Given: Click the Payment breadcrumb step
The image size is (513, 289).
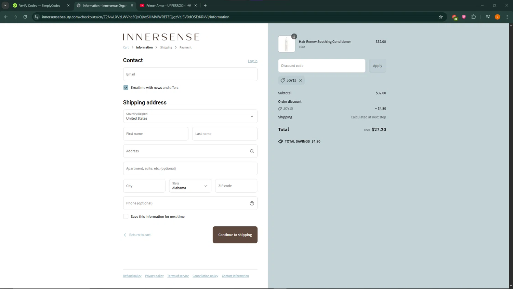Looking at the screenshot, I should click(185, 48).
